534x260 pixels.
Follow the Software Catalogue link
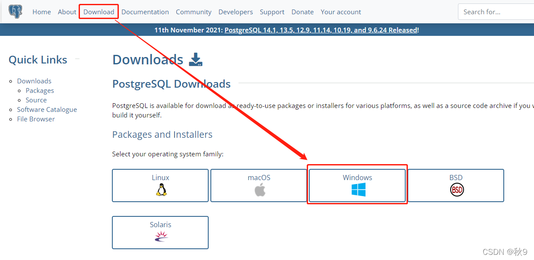tap(47, 109)
